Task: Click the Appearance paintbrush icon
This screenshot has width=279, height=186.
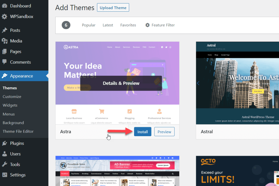Action: tap(5, 76)
